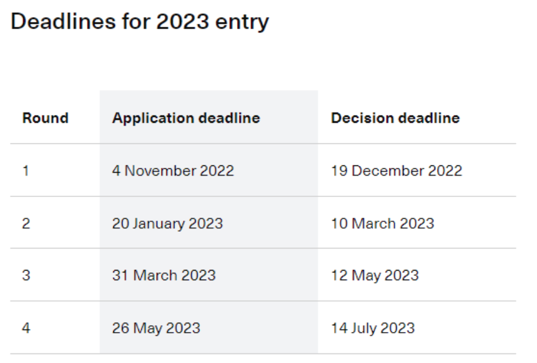The image size is (537, 363).
Task: Click the 20 January 2023 application date
Action: point(167,223)
